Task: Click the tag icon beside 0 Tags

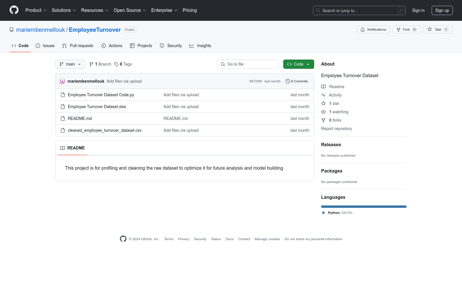Action: (116, 64)
